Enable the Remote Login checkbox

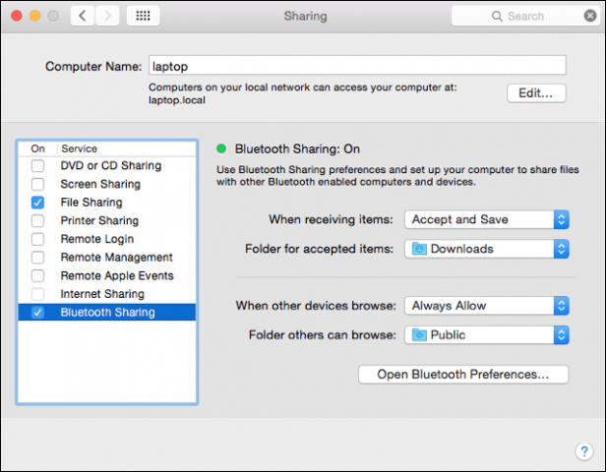(37, 239)
